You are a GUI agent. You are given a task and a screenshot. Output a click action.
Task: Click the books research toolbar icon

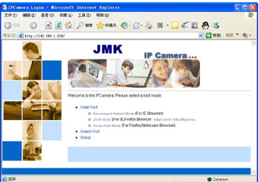pyautogui.click(x=195, y=25)
